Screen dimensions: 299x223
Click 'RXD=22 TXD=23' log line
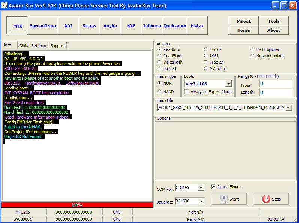20,68
